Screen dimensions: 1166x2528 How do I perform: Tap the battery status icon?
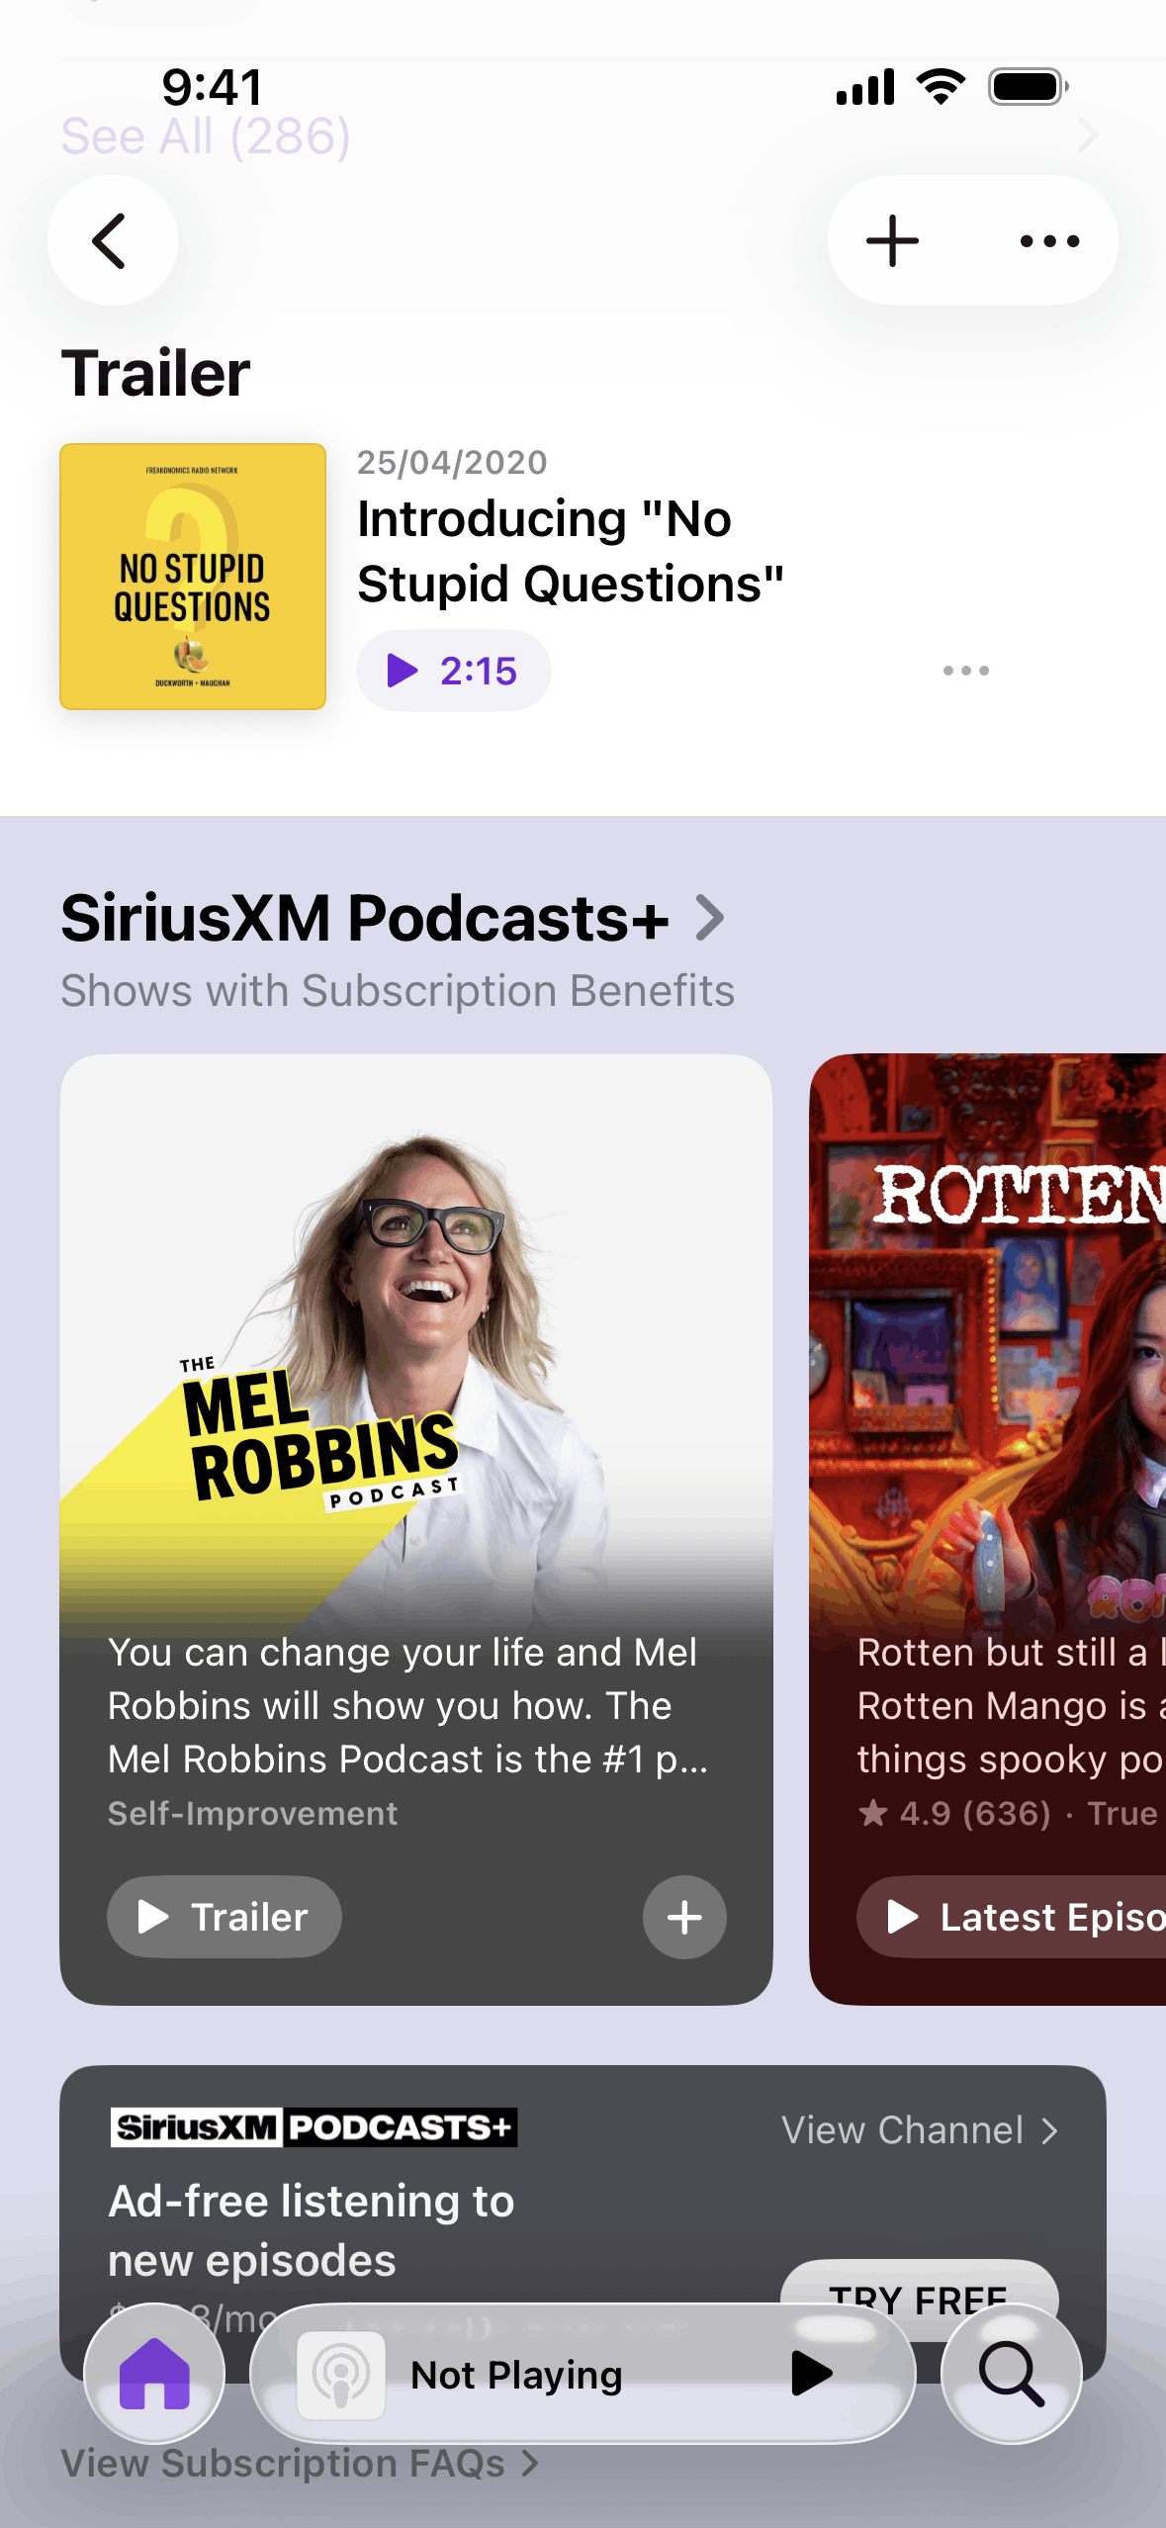click(1029, 87)
